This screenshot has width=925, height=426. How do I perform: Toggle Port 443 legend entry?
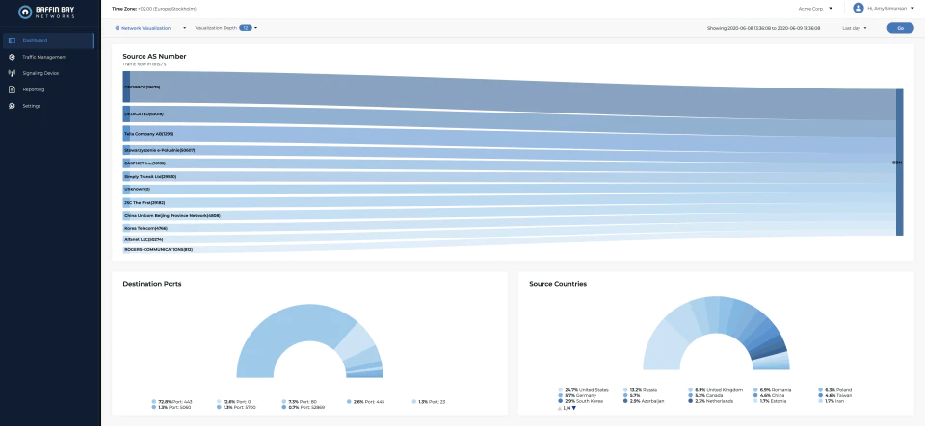172,401
